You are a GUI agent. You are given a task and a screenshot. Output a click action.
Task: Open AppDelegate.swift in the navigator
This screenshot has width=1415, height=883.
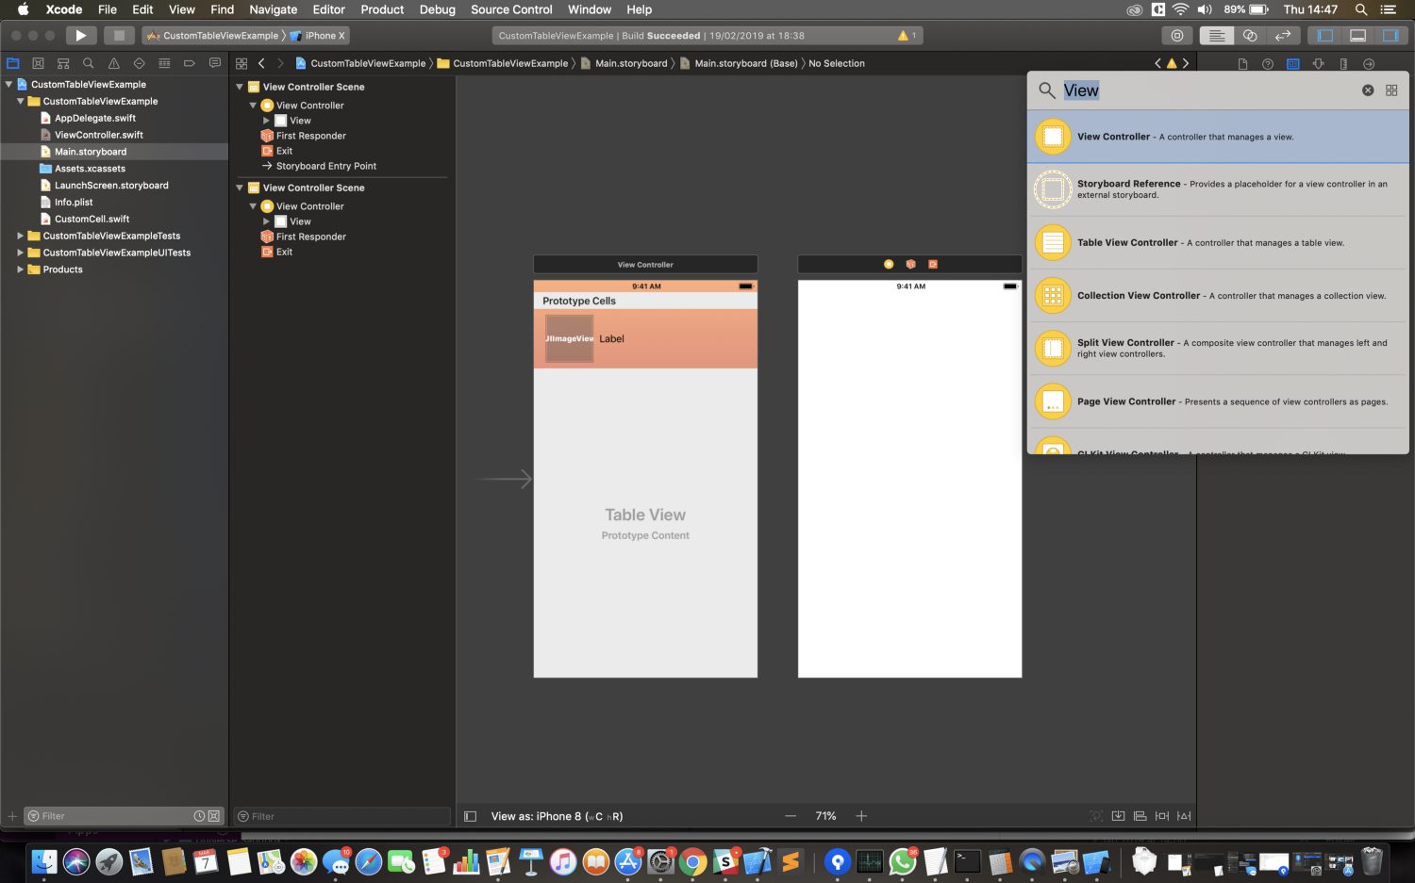(x=94, y=118)
